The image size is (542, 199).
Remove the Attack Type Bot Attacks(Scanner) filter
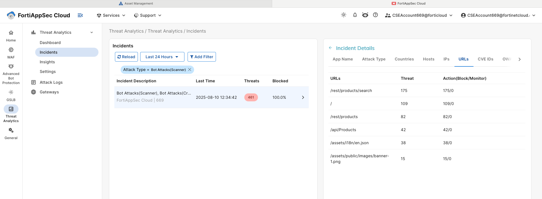point(190,70)
